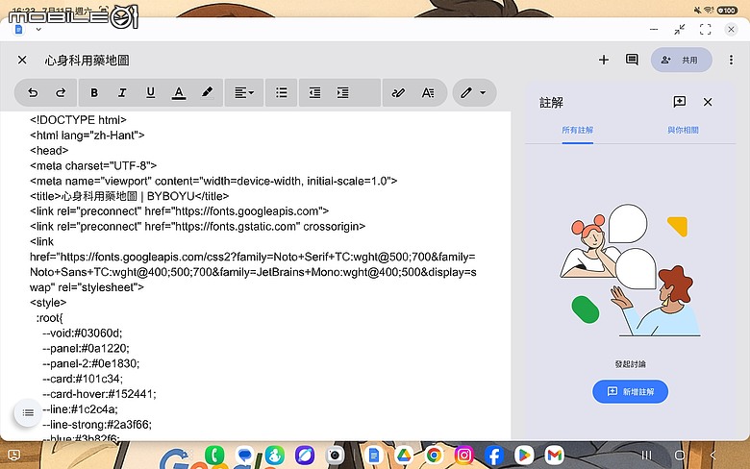
Task: Open Instagram in the taskbar
Action: 464,456
